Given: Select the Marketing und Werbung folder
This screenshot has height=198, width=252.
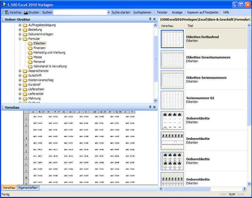Looking at the screenshot, I should click(x=49, y=53).
